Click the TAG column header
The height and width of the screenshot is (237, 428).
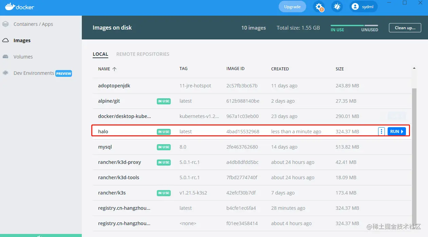tap(184, 69)
